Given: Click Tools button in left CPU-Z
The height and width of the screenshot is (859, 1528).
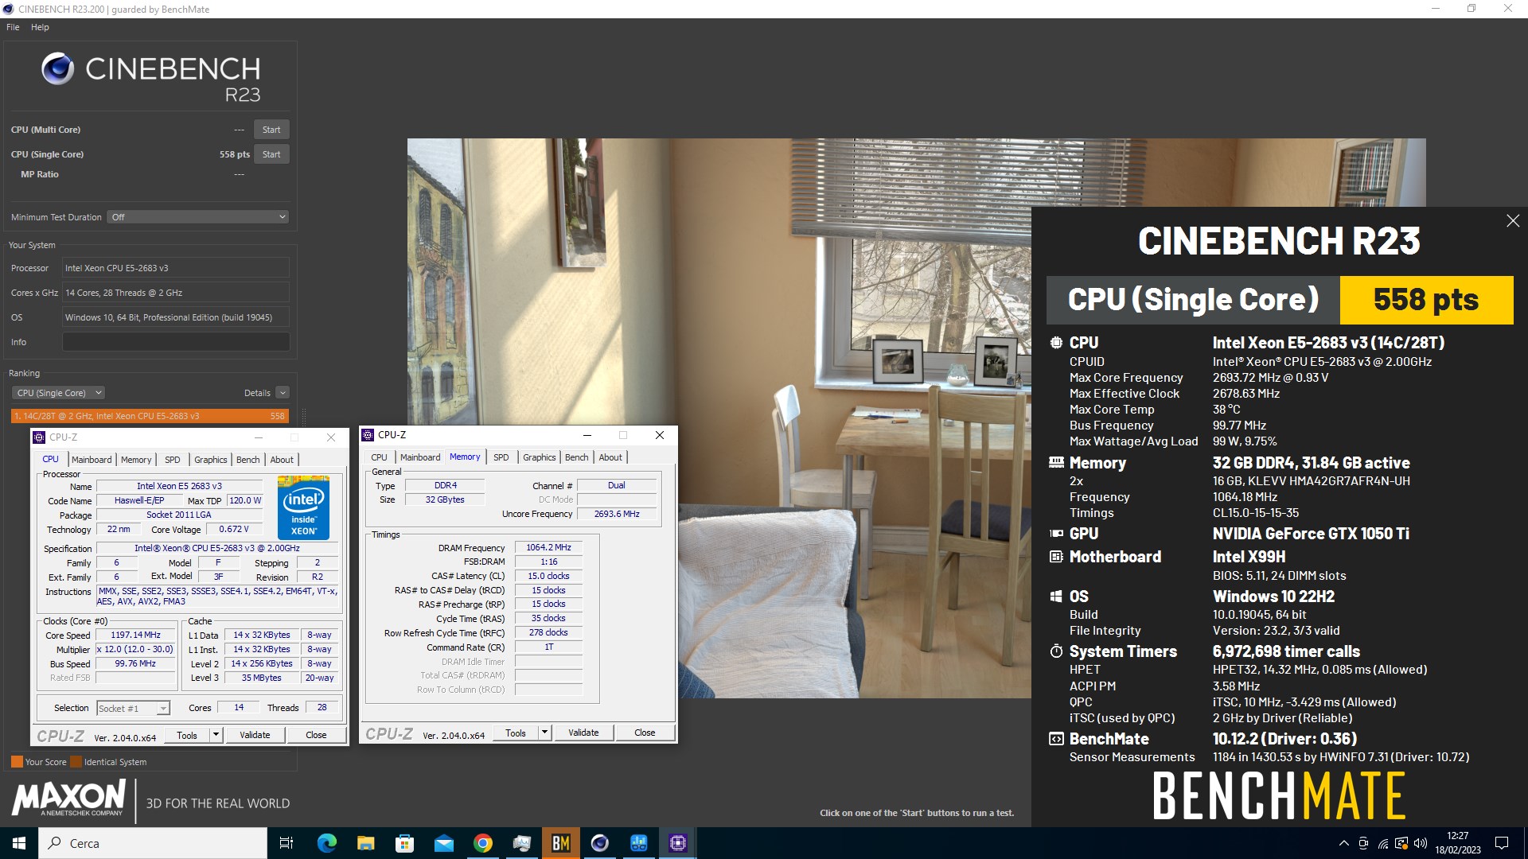Looking at the screenshot, I should [x=187, y=735].
